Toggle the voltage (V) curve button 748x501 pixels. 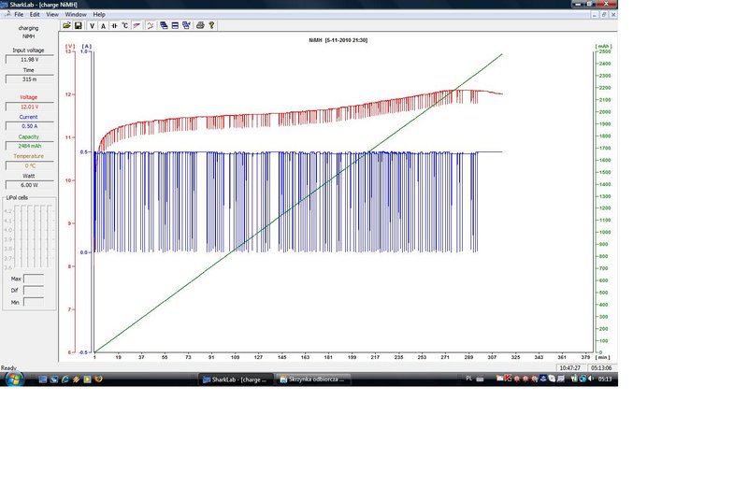pos(92,26)
